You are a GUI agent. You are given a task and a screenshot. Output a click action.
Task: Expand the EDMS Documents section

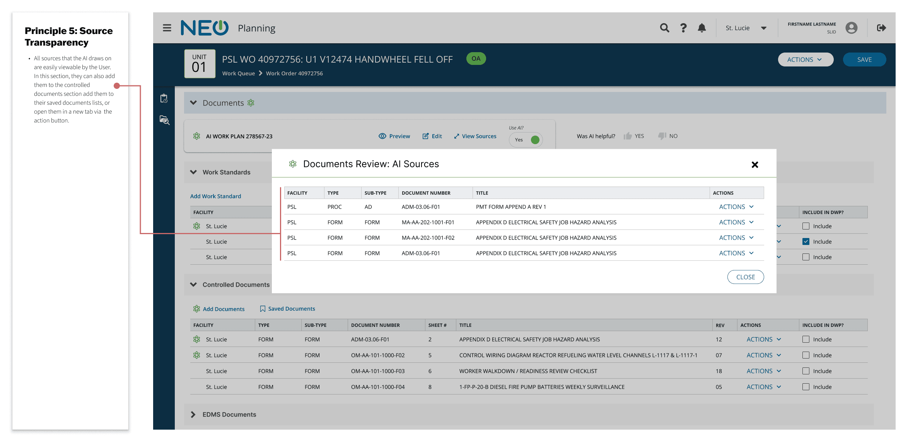(193, 414)
